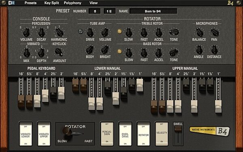Screen dimensions: 243x152
Task: Click the Swell pedal slider handle
Action: [x=178, y=129]
